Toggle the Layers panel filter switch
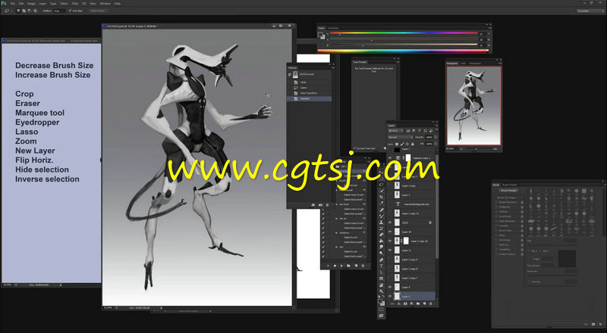607x333 pixels. pyautogui.click(x=437, y=129)
